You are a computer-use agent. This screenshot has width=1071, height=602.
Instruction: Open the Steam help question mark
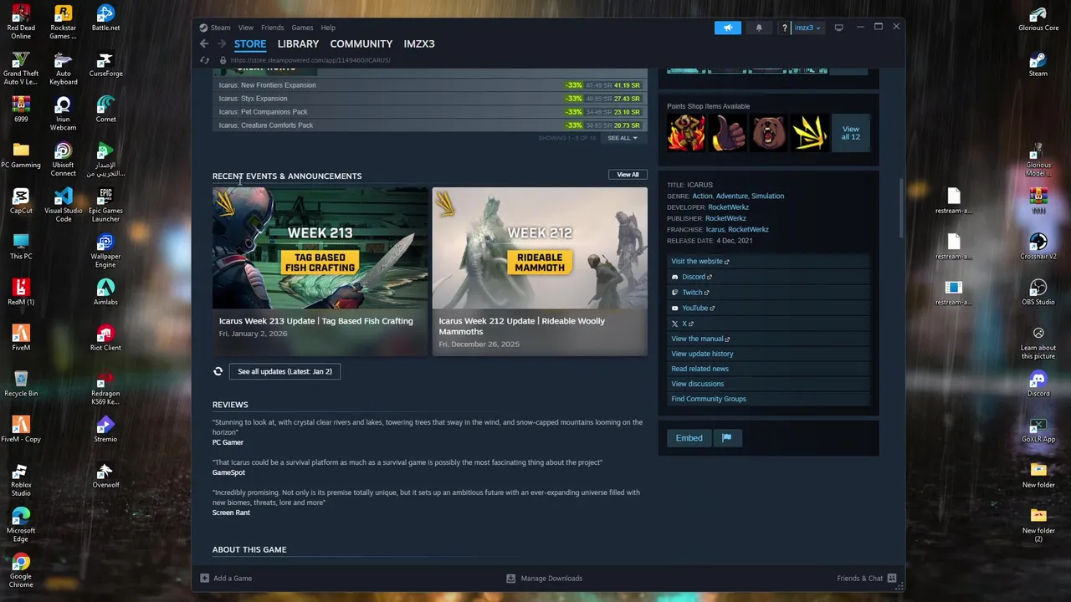(784, 28)
